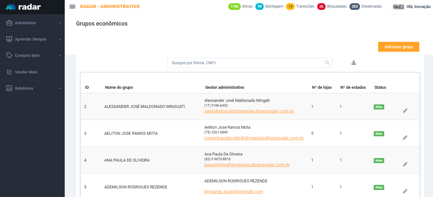Select Vender Mais in the sidebar
433x197 pixels.
pos(26,72)
